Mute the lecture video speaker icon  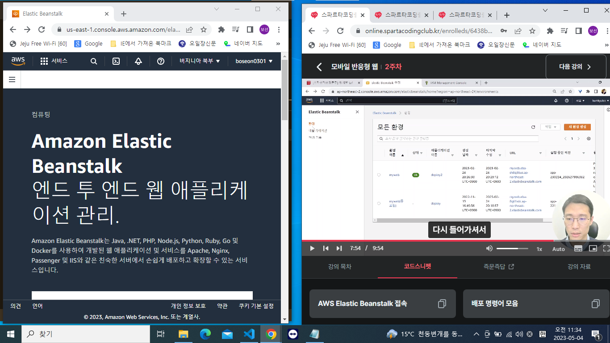489,248
